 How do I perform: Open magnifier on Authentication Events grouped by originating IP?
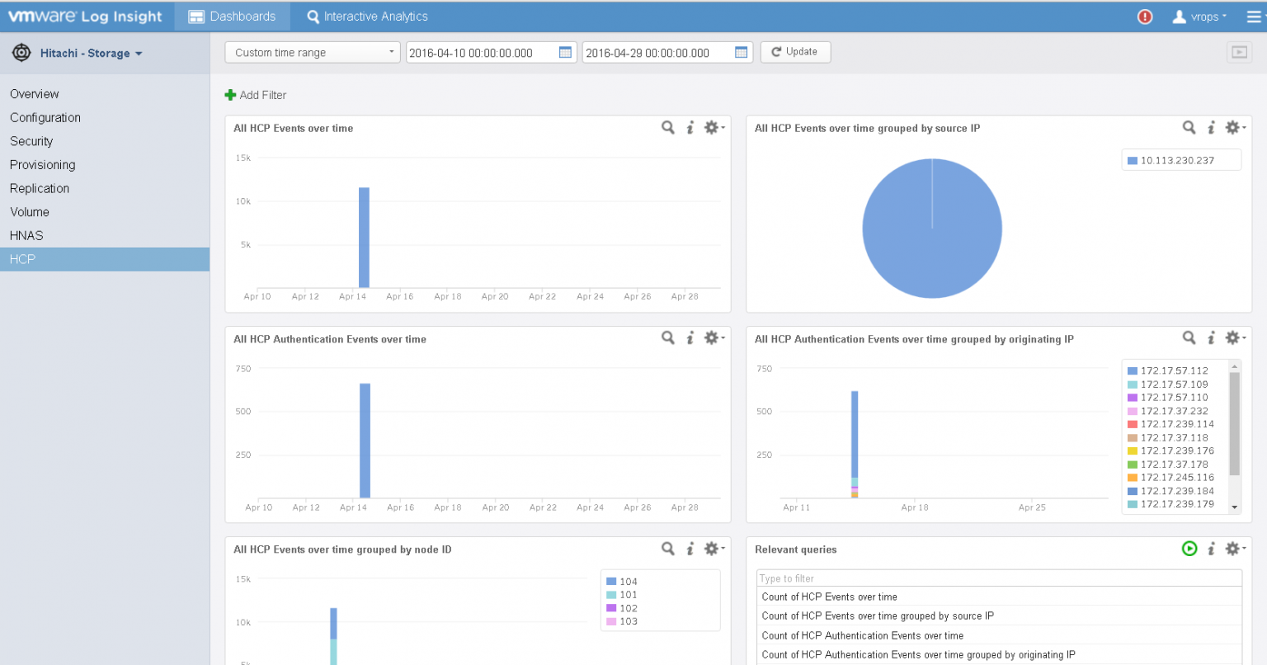click(x=1189, y=337)
